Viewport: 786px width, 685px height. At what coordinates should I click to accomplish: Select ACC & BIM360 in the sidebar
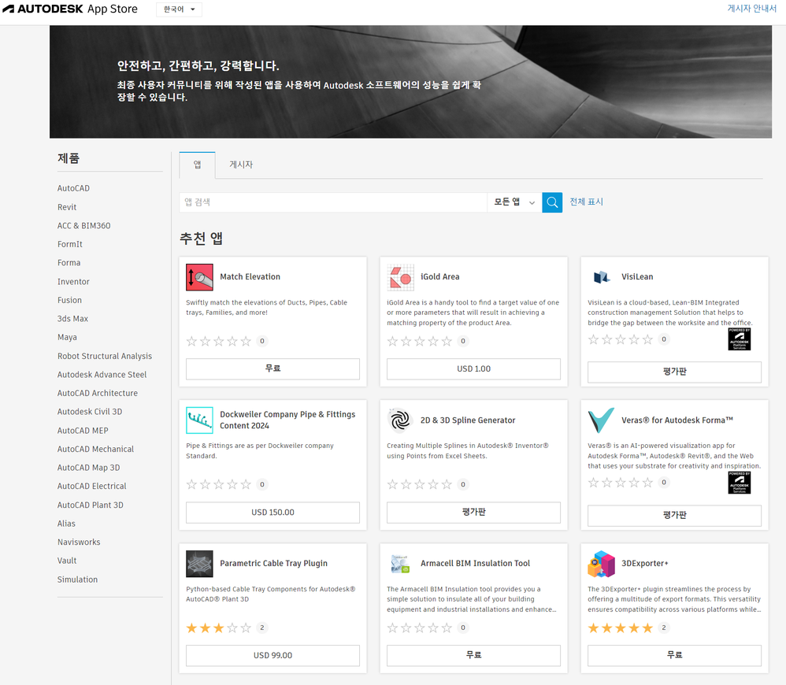83,225
